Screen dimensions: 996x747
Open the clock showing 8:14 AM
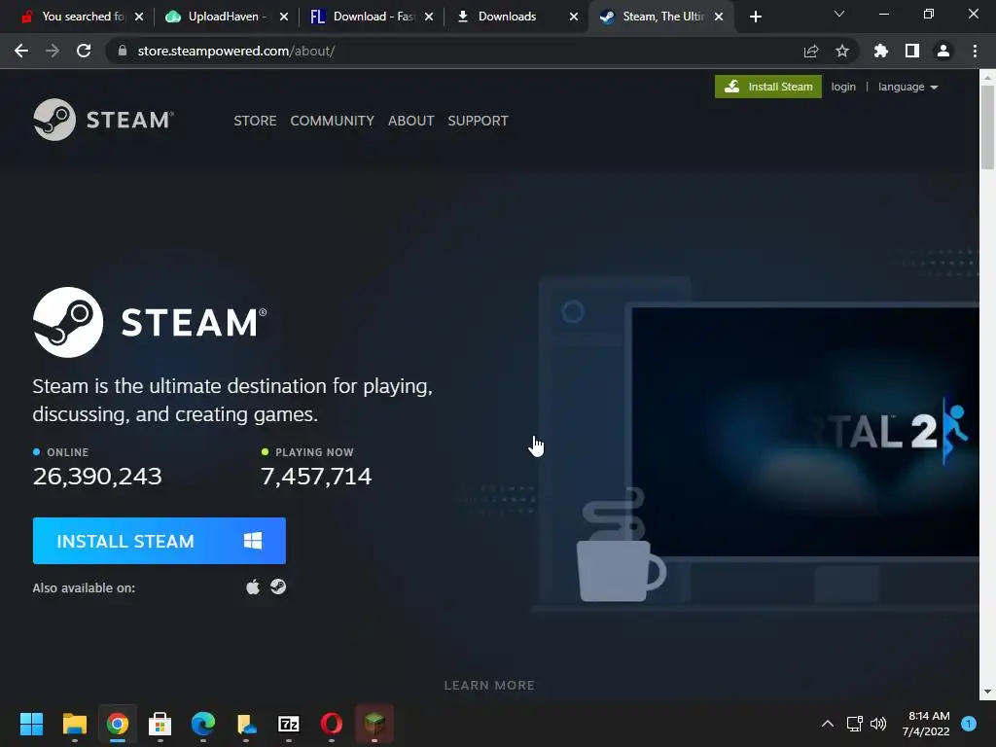click(x=926, y=723)
